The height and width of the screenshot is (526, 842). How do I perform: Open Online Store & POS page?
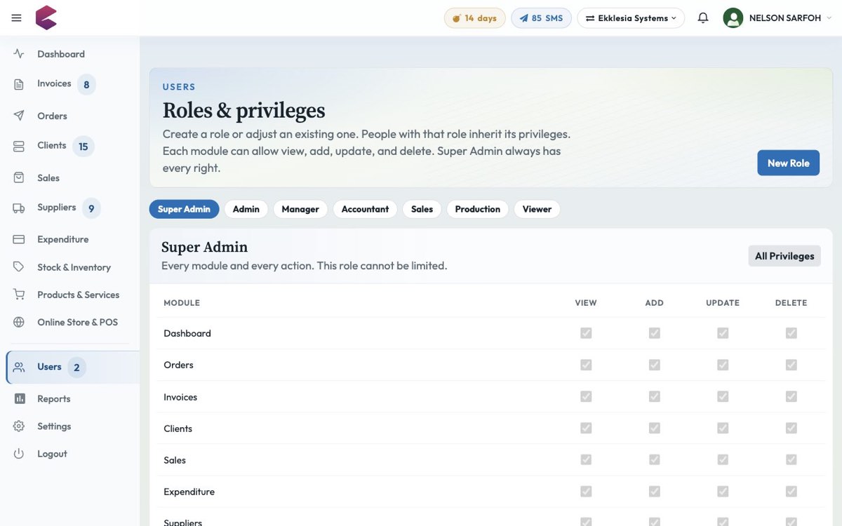(77, 322)
